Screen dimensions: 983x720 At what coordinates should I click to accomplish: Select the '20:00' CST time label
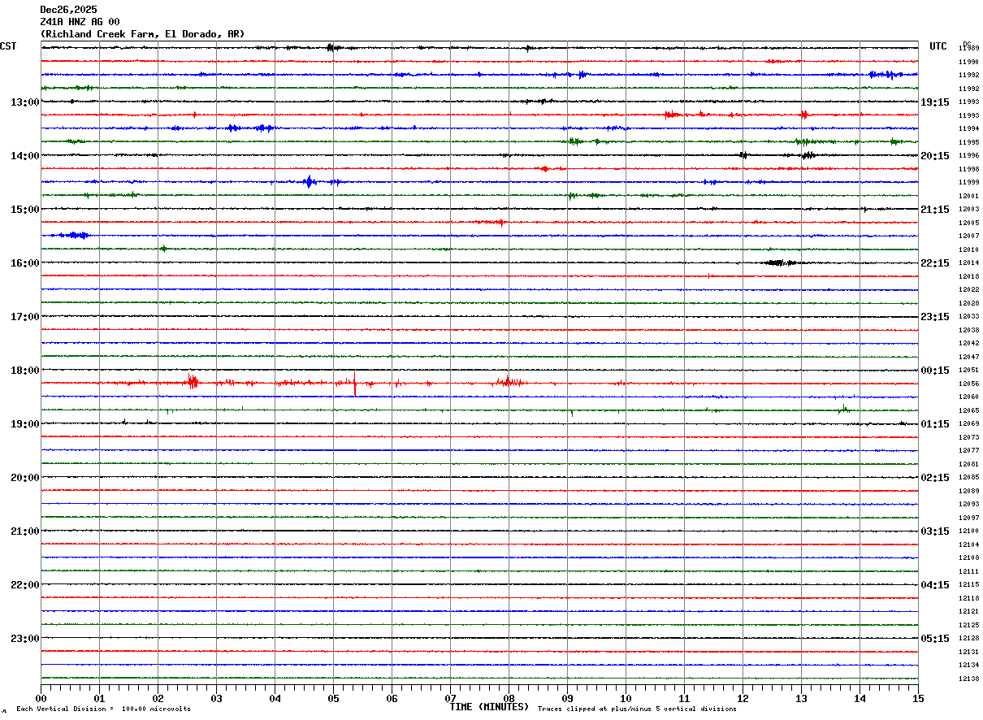(x=25, y=478)
